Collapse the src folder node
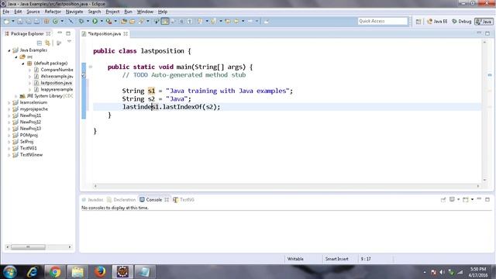This screenshot has height=279, width=496. coord(16,57)
